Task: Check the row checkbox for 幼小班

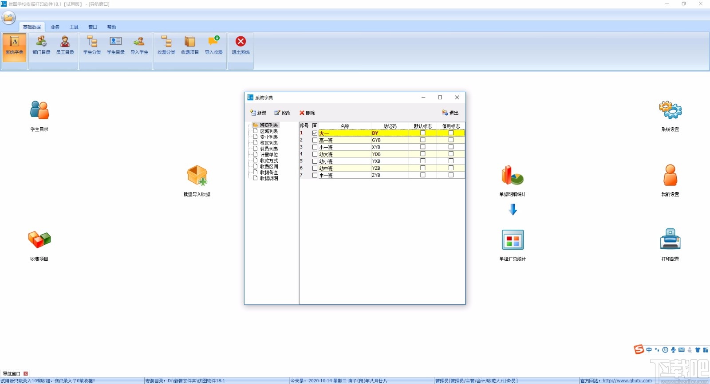Action: [x=315, y=161]
